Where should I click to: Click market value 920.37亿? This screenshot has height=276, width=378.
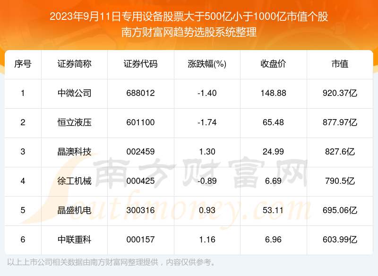(x=340, y=93)
